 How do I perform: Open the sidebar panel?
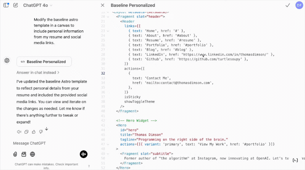point(6,5)
